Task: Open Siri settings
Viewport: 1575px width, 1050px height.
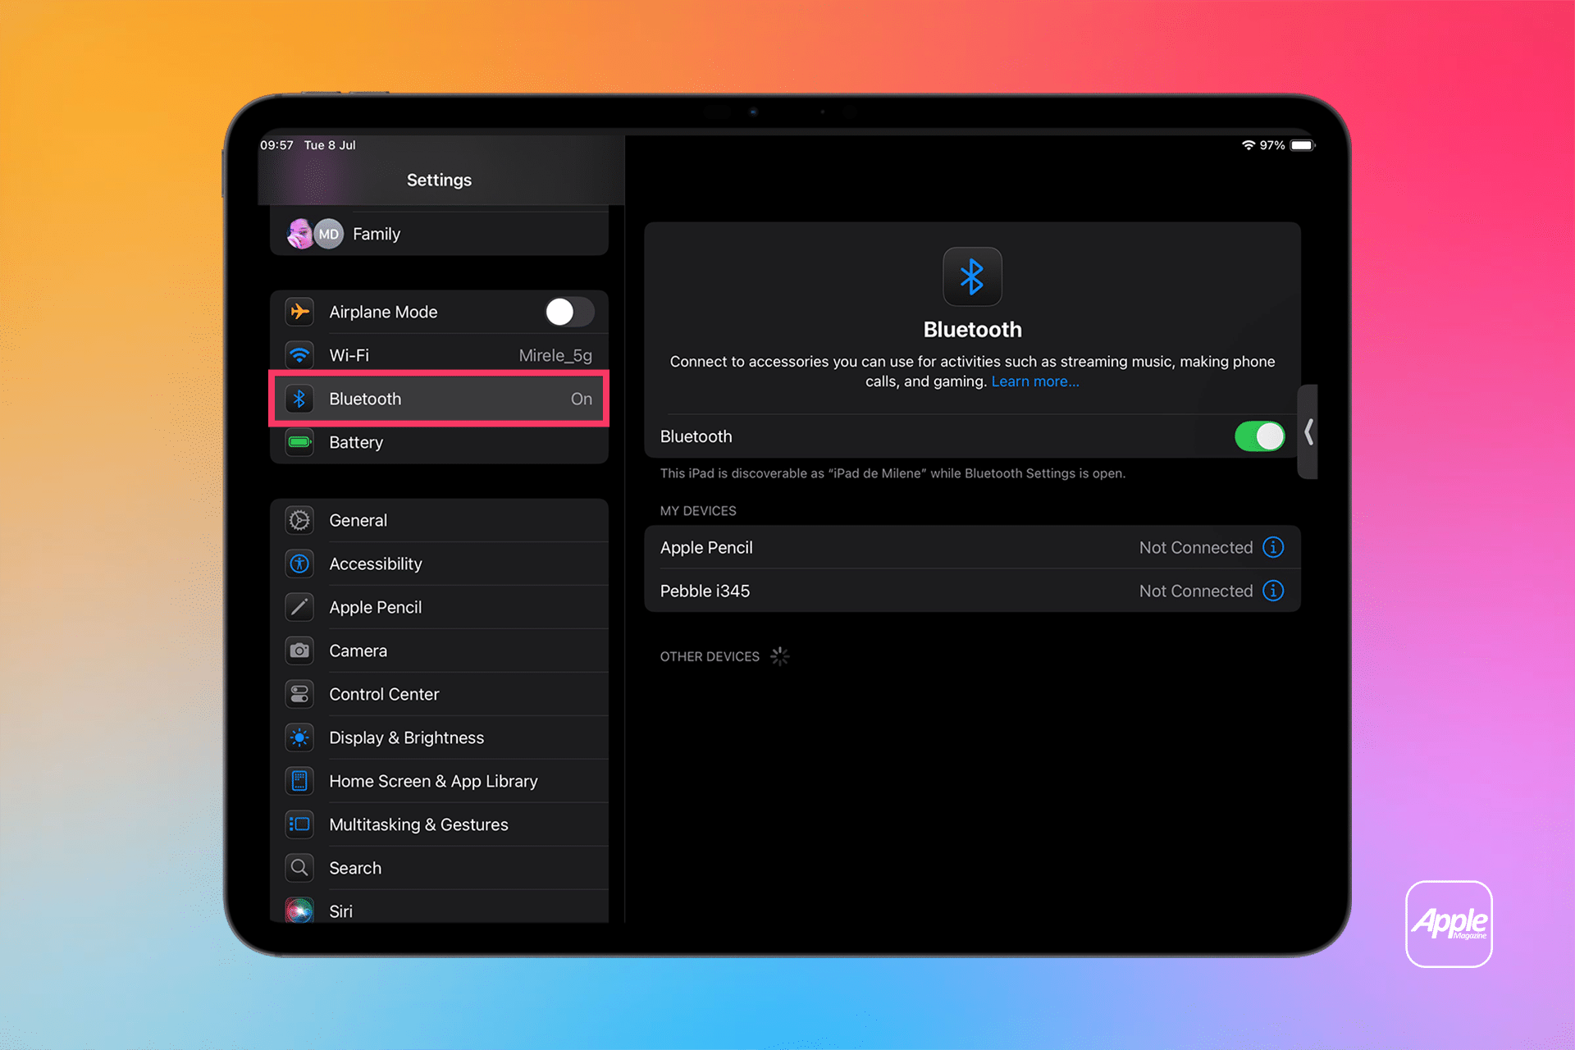Action: 439,907
